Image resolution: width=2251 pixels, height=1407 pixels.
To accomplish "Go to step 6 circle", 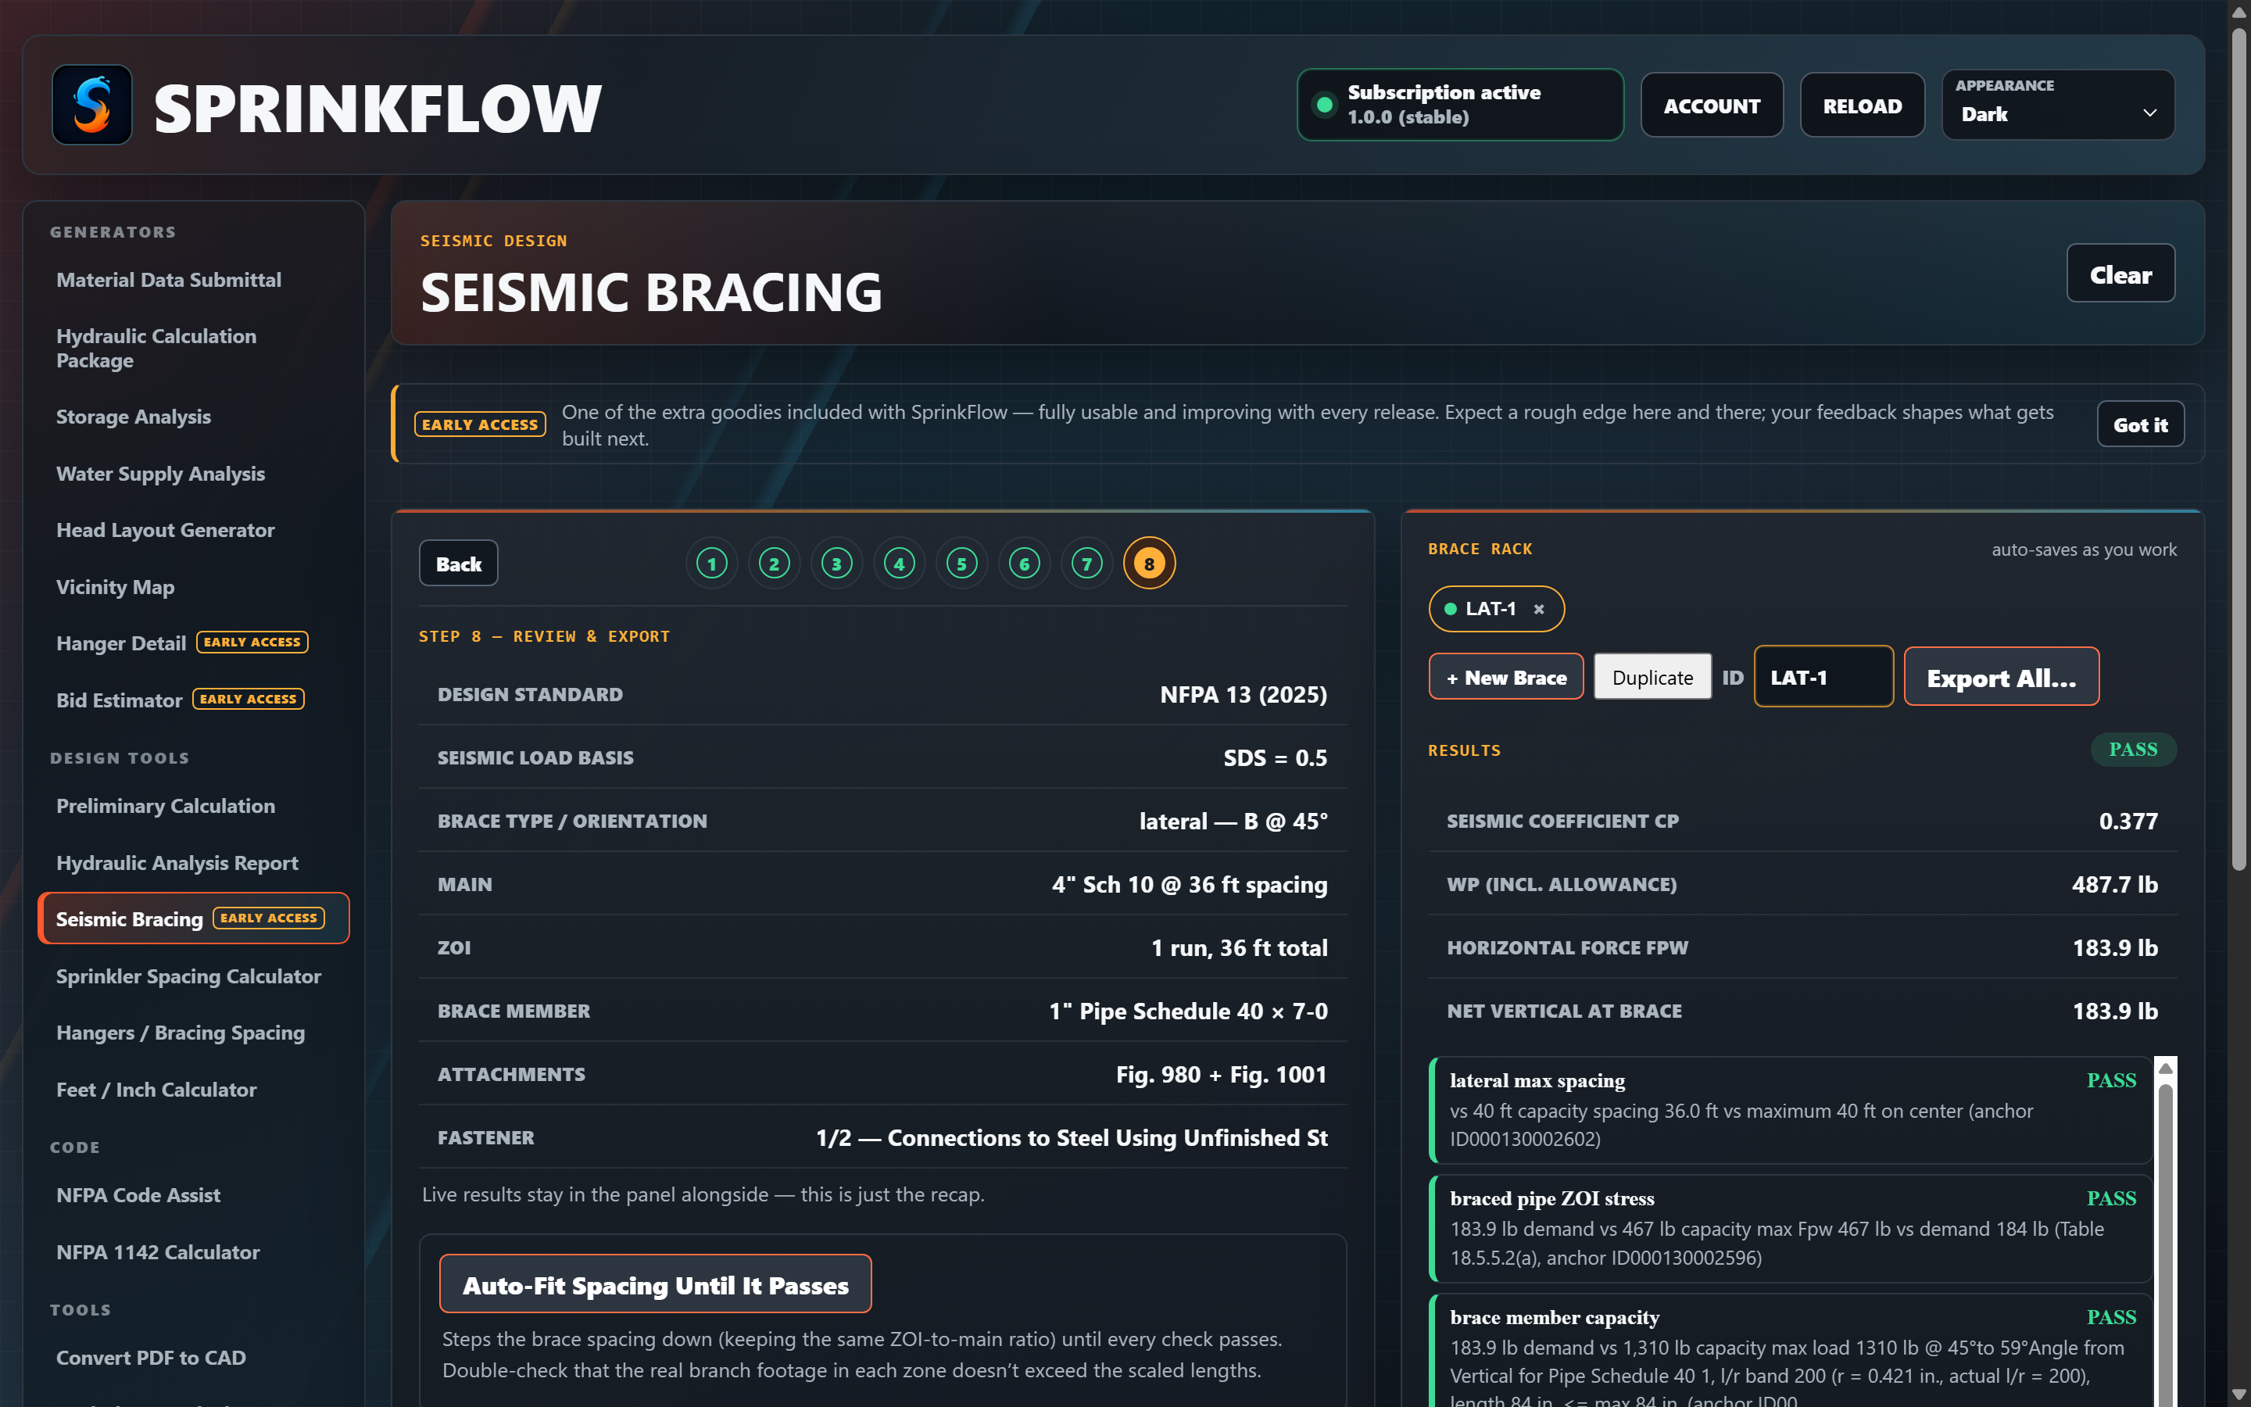I will click(1024, 563).
